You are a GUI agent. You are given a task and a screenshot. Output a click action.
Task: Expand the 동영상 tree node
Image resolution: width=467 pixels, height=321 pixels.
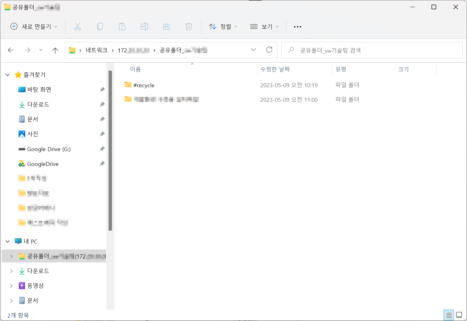pos(11,286)
